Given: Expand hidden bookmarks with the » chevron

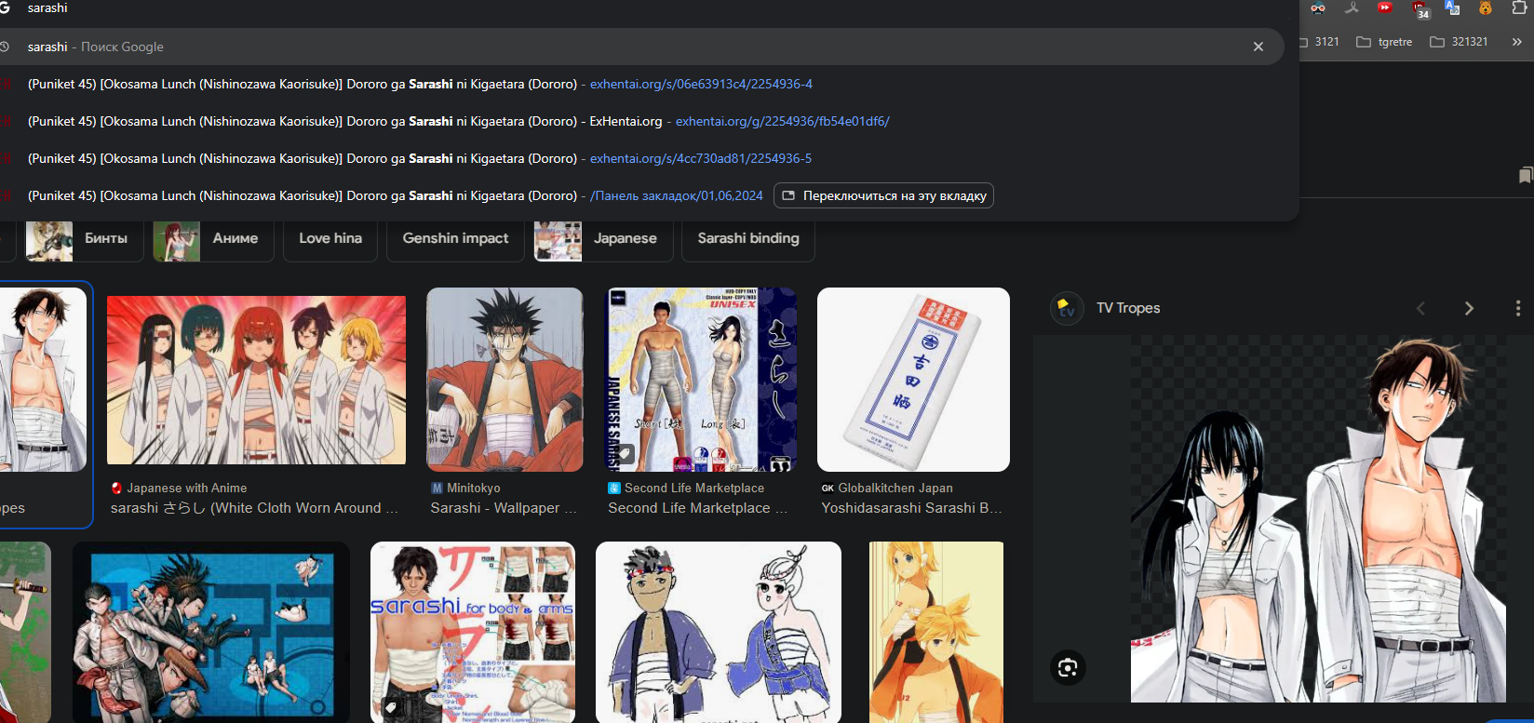Looking at the screenshot, I should (1516, 42).
